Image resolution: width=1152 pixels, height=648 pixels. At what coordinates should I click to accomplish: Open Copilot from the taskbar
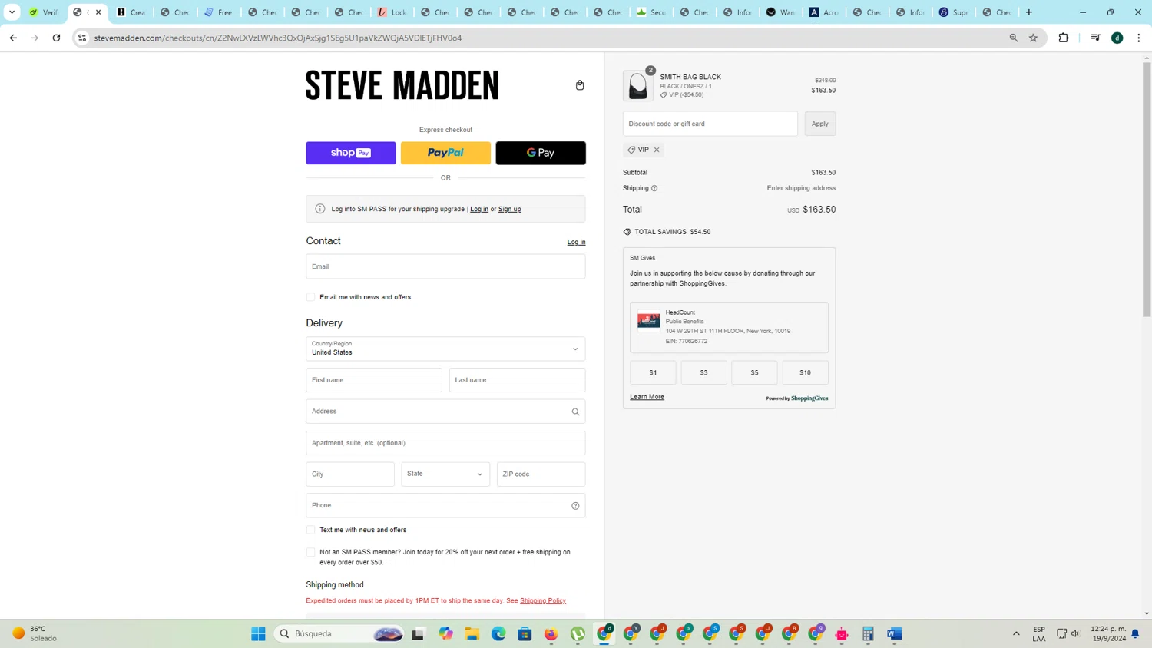[x=445, y=633]
